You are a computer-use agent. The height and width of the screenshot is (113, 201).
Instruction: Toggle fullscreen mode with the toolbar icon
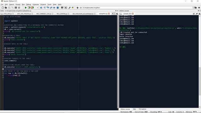pyautogui.click(x=66, y=8)
